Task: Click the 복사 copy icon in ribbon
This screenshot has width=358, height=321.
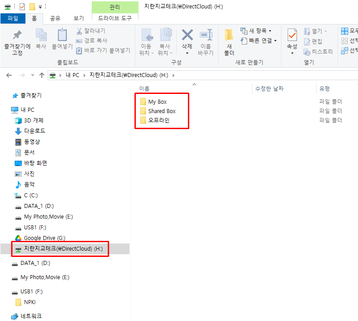Action: tap(41, 36)
